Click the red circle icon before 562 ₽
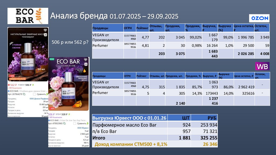This screenshot has width=276, height=155. 9,85
